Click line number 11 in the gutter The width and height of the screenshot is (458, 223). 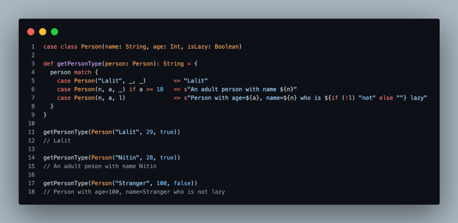click(31, 132)
